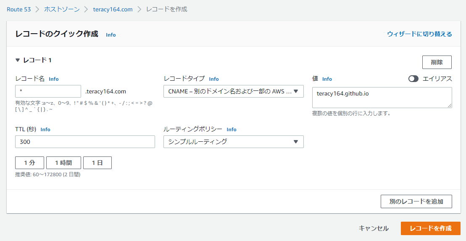This screenshot has width=466, height=241.
Task: Click the 複数の値を個別の行に入力します hint text
Action: coord(351,114)
